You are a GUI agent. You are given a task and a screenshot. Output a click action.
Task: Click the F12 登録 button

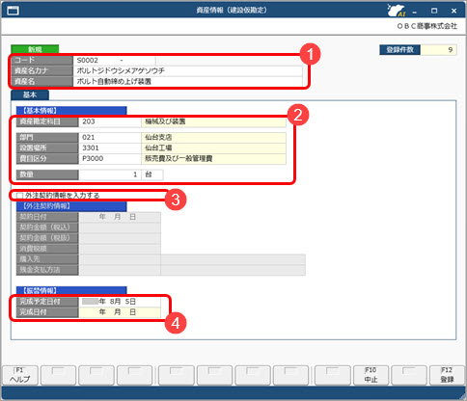click(x=447, y=375)
